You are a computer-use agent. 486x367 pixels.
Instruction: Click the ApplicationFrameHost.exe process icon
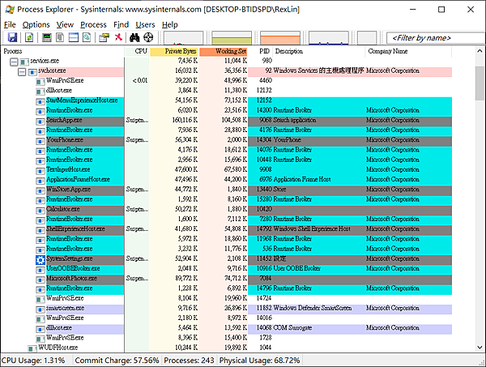click(40, 181)
